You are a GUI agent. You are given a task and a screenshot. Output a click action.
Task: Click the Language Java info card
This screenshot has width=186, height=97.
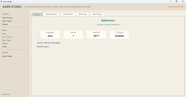click(50, 34)
